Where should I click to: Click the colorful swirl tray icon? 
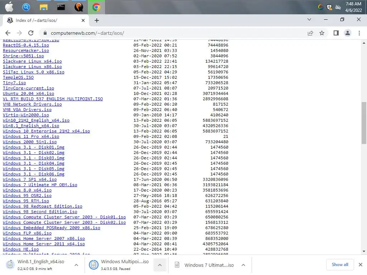[x=321, y=7]
